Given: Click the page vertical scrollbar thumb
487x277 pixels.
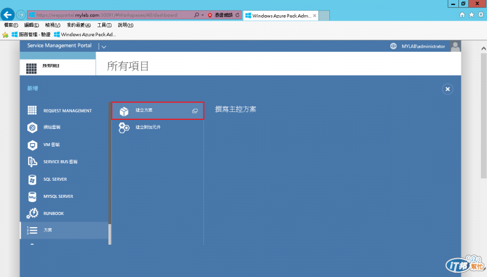Looking at the screenshot, I should tap(483, 116).
